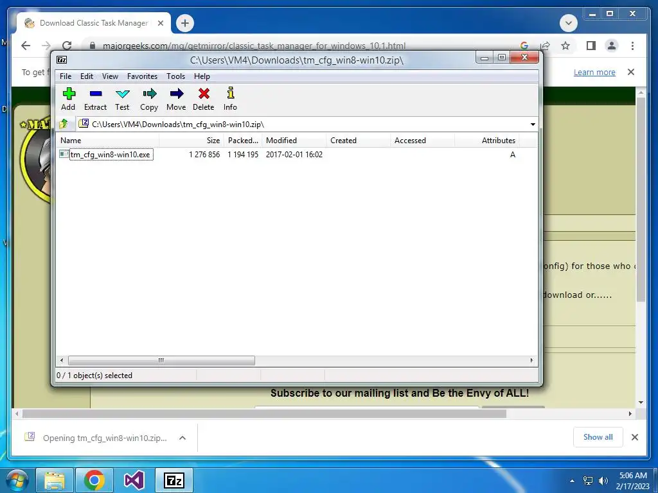Click the Chrome page horizontal scrollbar
The width and height of the screenshot is (658, 493).
(x=264, y=414)
